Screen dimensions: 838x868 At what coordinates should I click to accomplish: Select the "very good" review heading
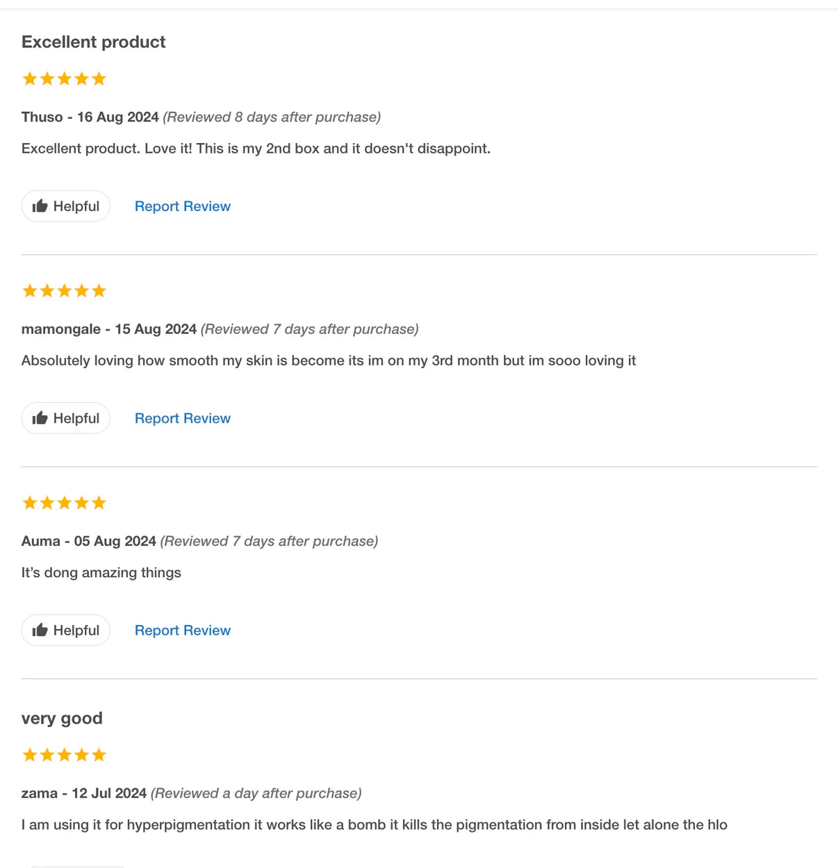click(62, 718)
